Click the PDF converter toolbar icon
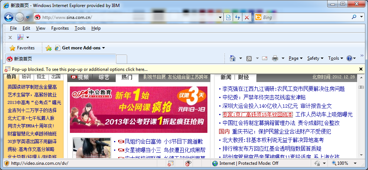The height and width of the screenshot is (170, 368). (x=20, y=37)
